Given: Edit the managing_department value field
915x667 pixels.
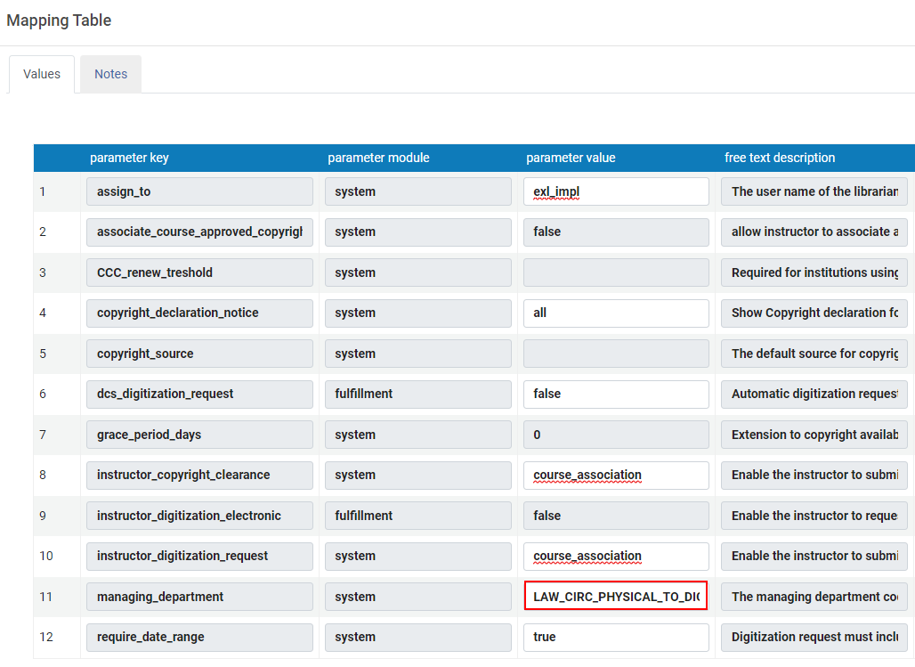Looking at the screenshot, I should tap(616, 597).
